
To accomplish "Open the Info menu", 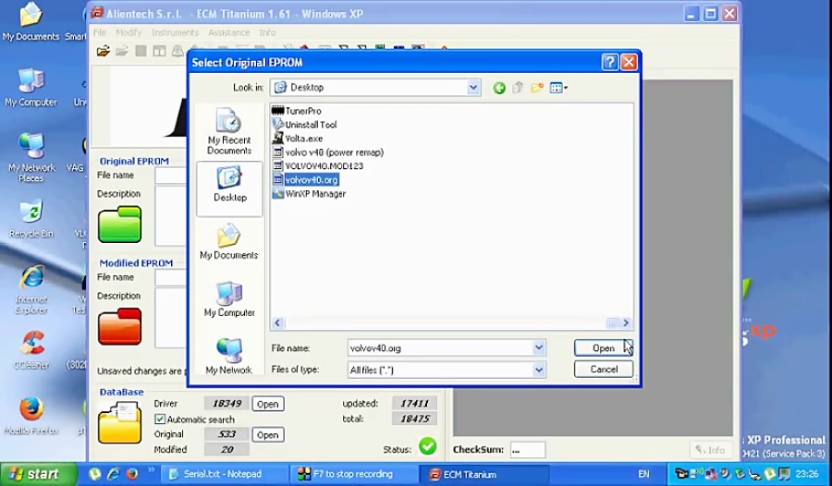I will pyautogui.click(x=267, y=32).
